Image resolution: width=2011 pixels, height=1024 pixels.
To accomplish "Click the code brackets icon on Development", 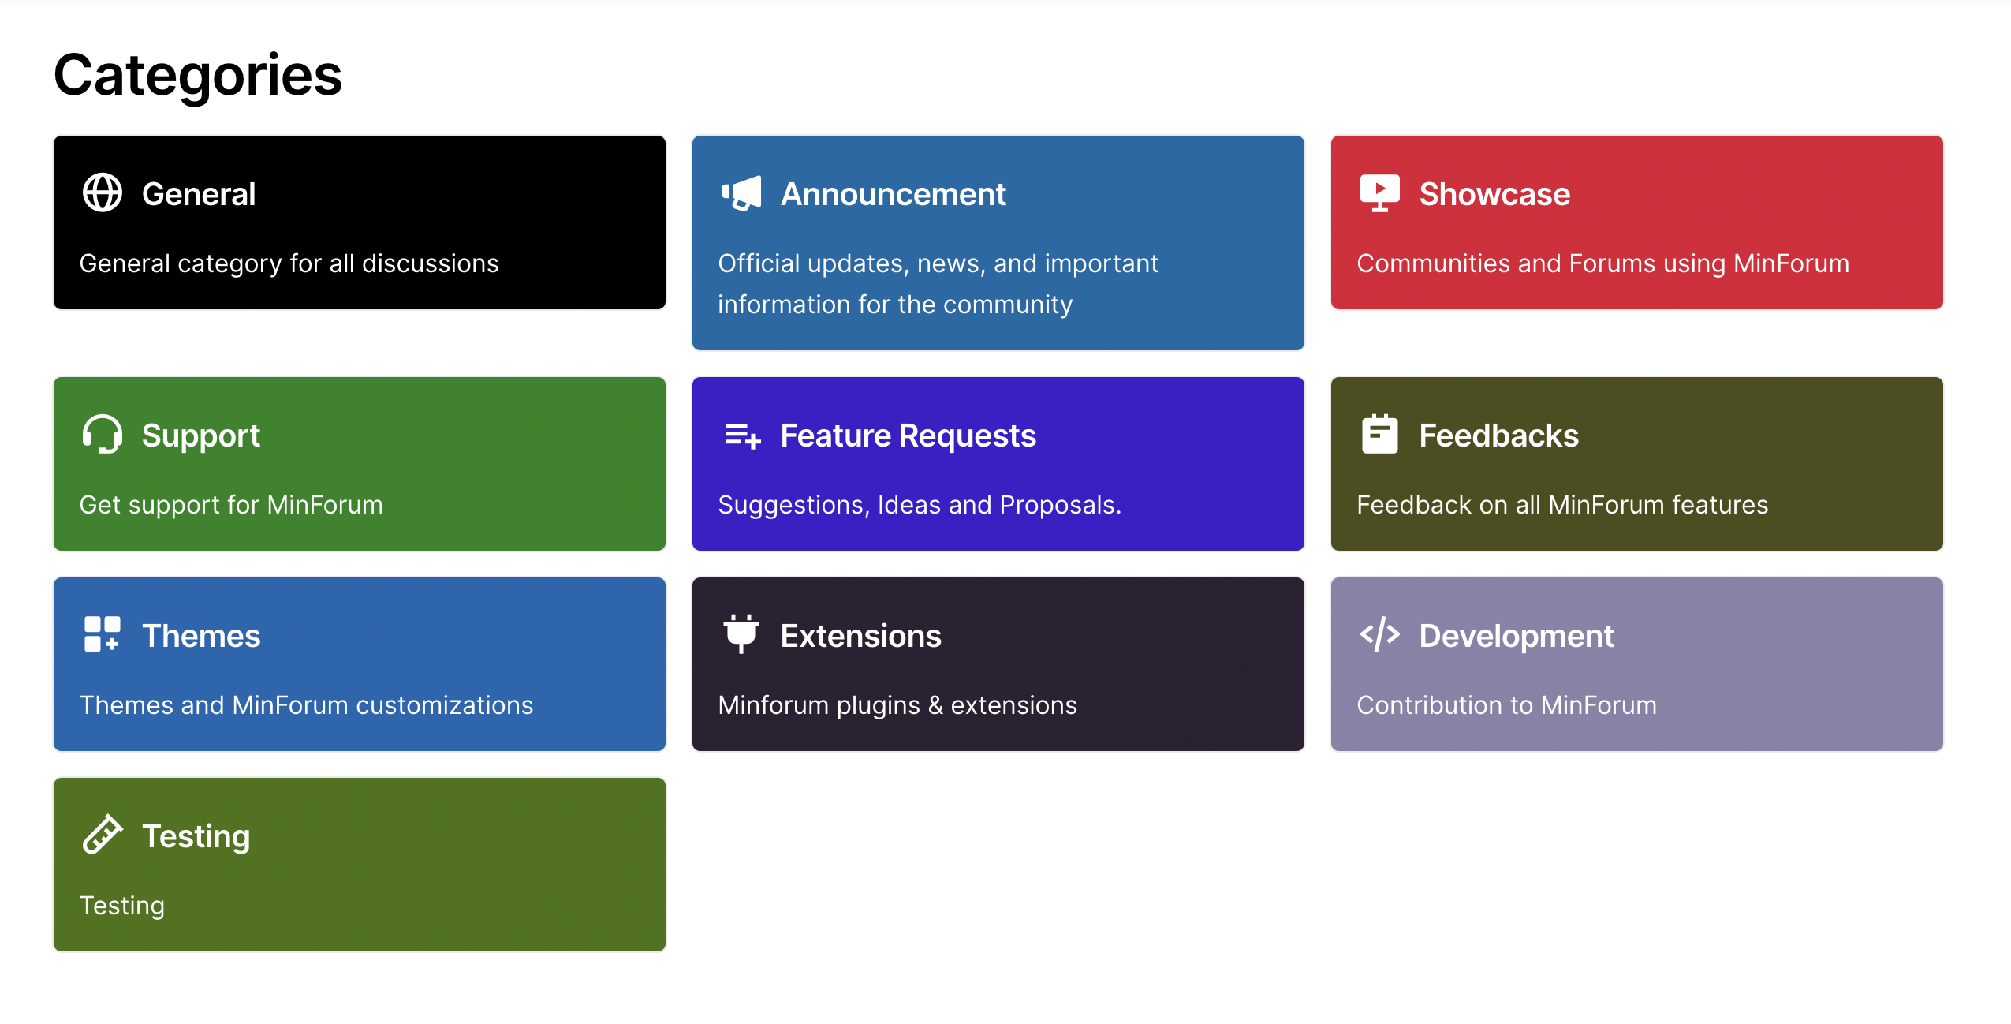I will pos(1380,635).
